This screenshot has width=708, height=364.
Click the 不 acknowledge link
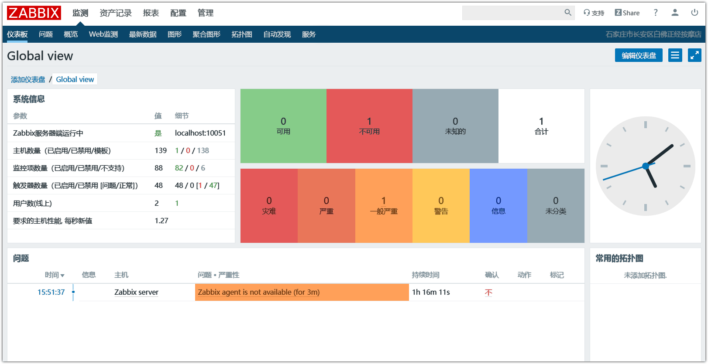488,293
